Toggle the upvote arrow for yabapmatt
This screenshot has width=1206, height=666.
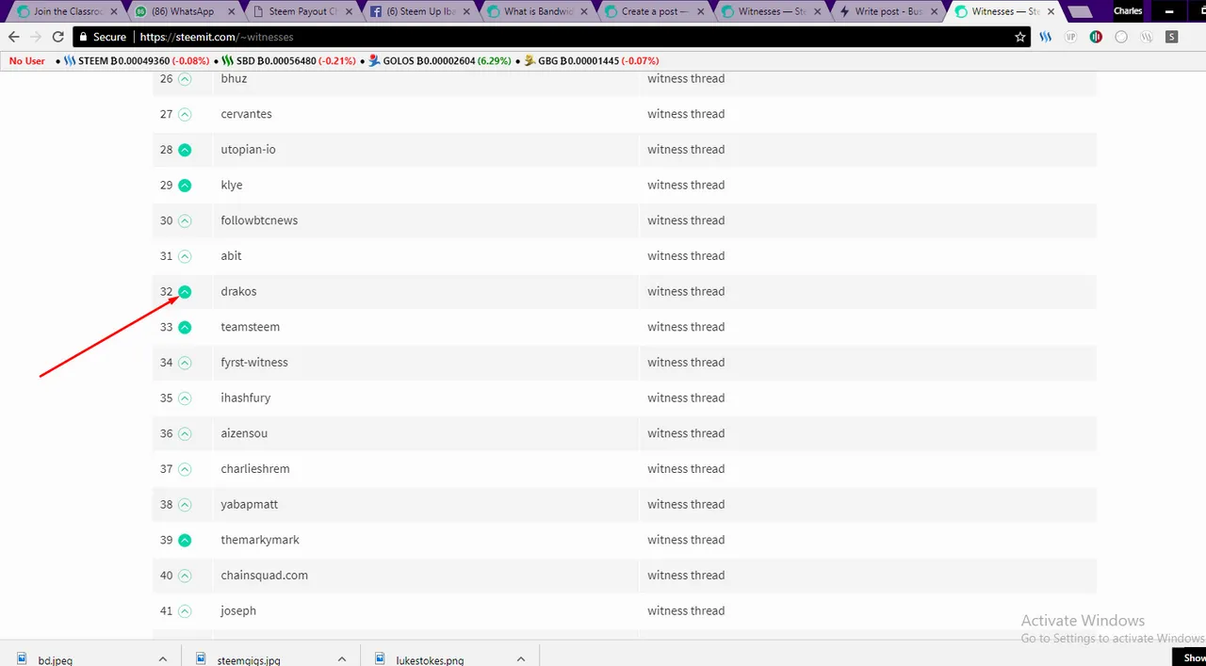[185, 505]
